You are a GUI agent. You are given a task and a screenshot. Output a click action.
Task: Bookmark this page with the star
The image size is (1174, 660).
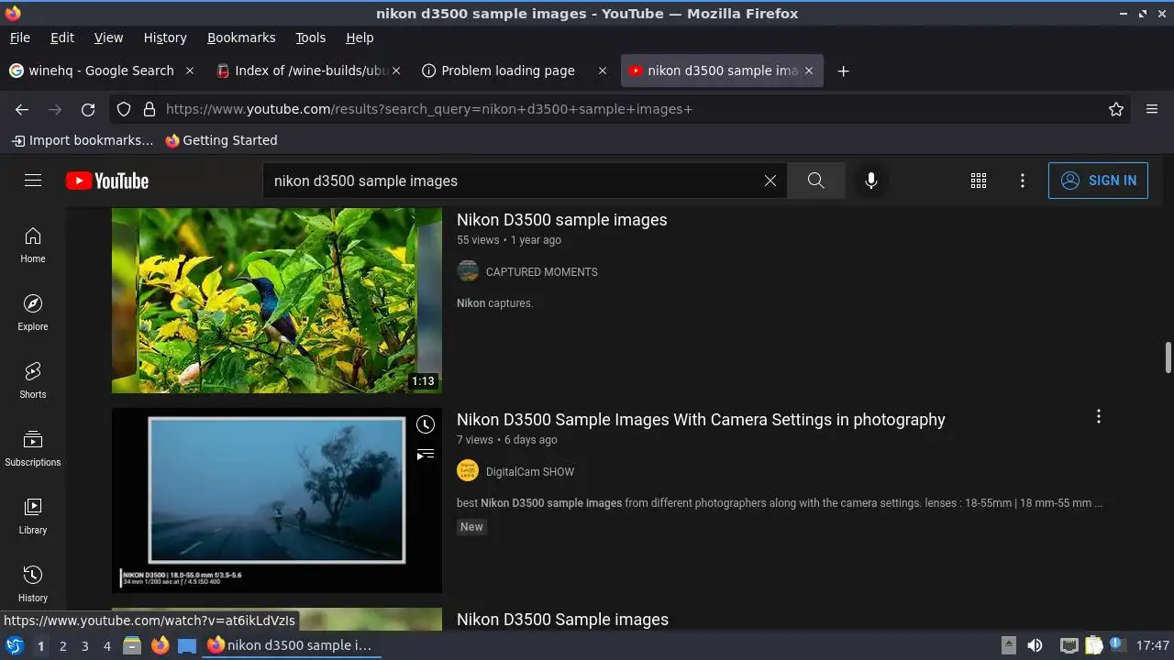[x=1116, y=109]
